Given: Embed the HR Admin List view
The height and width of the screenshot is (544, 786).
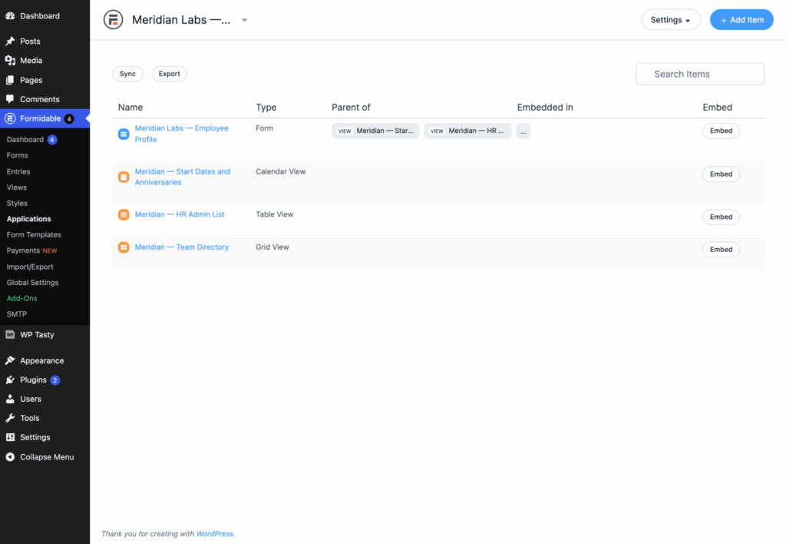Looking at the screenshot, I should (x=721, y=217).
